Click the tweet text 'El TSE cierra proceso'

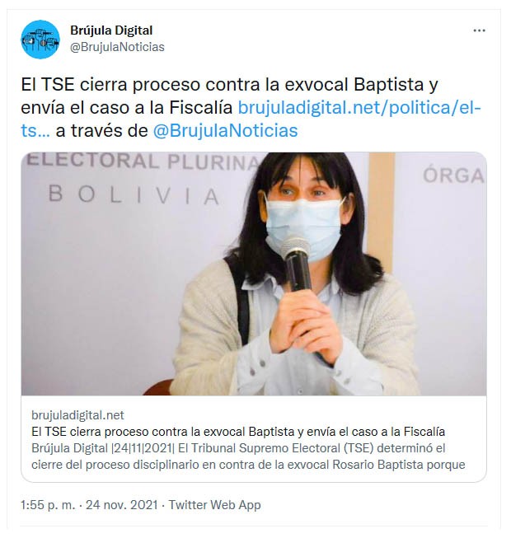pyautogui.click(x=110, y=85)
